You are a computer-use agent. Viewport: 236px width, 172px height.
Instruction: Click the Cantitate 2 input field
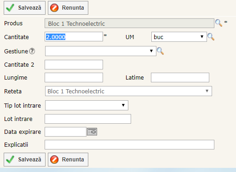tap(74, 64)
